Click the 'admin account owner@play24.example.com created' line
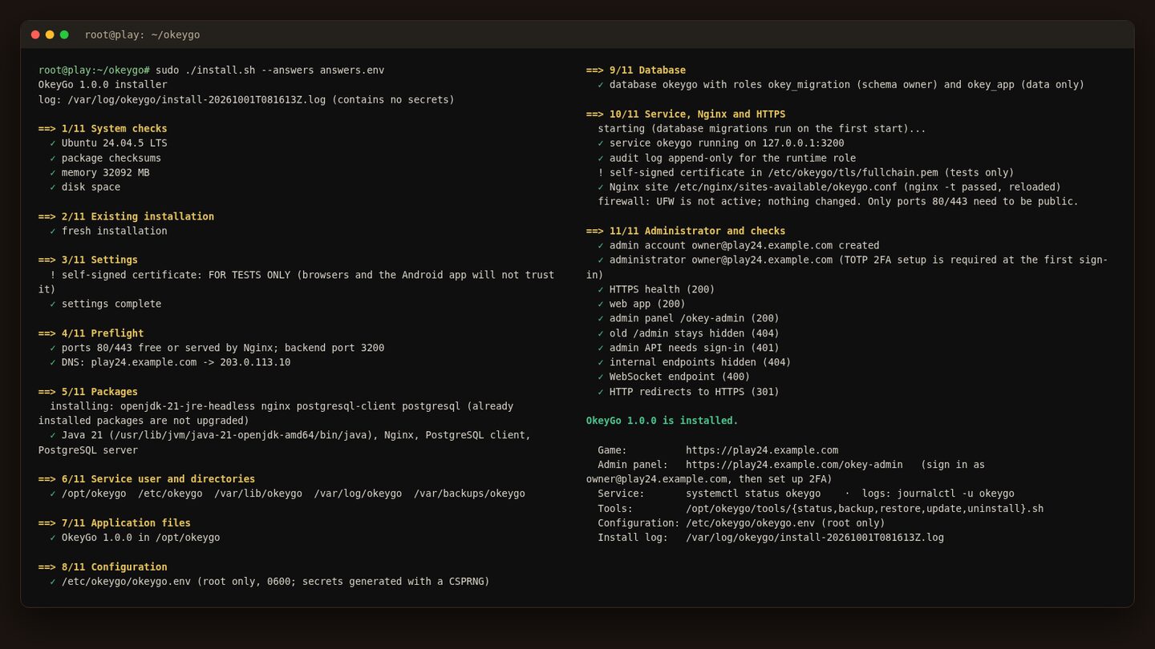1155x649 pixels. (739, 245)
